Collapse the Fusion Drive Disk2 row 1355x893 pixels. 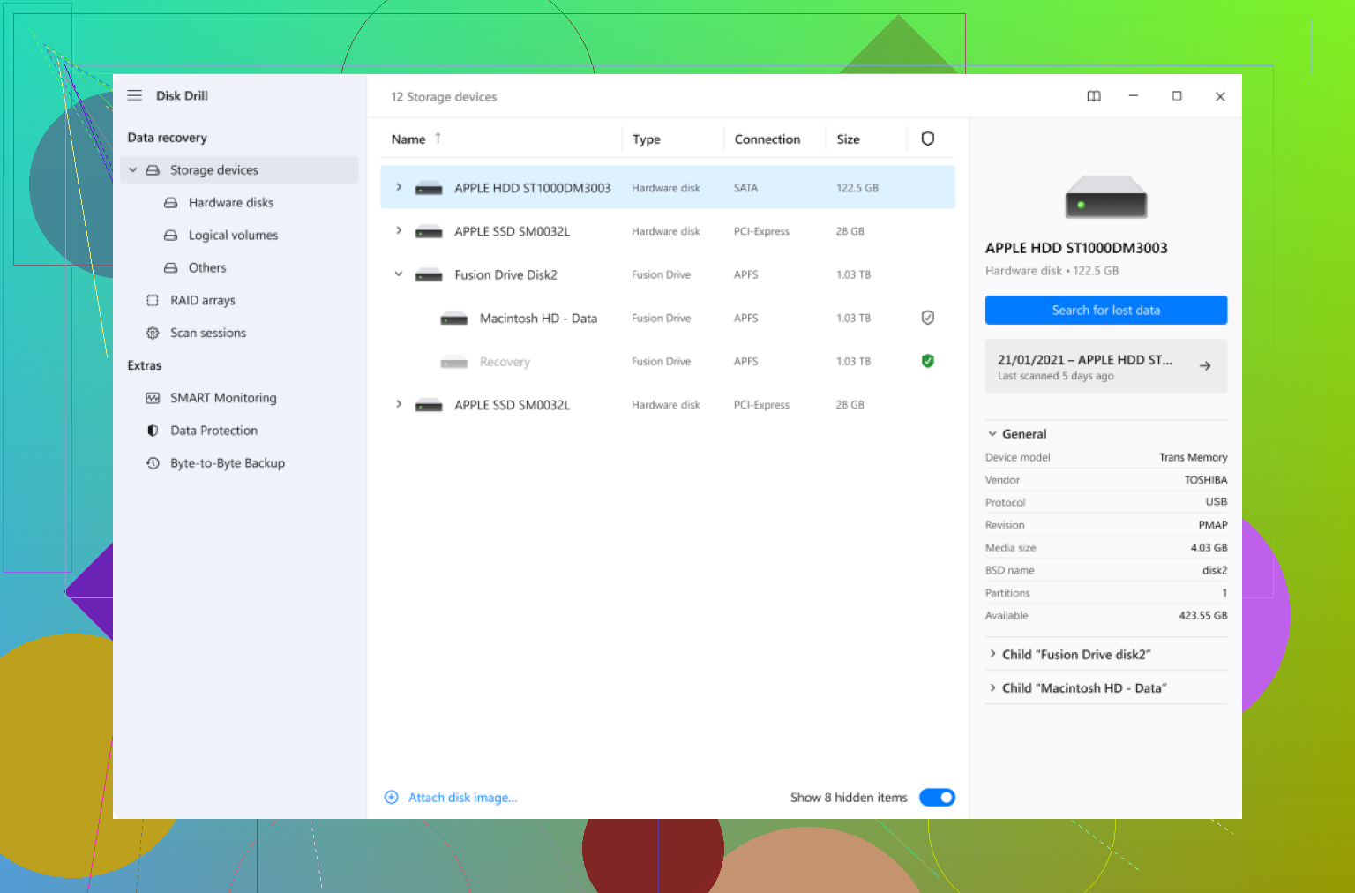[x=399, y=274]
